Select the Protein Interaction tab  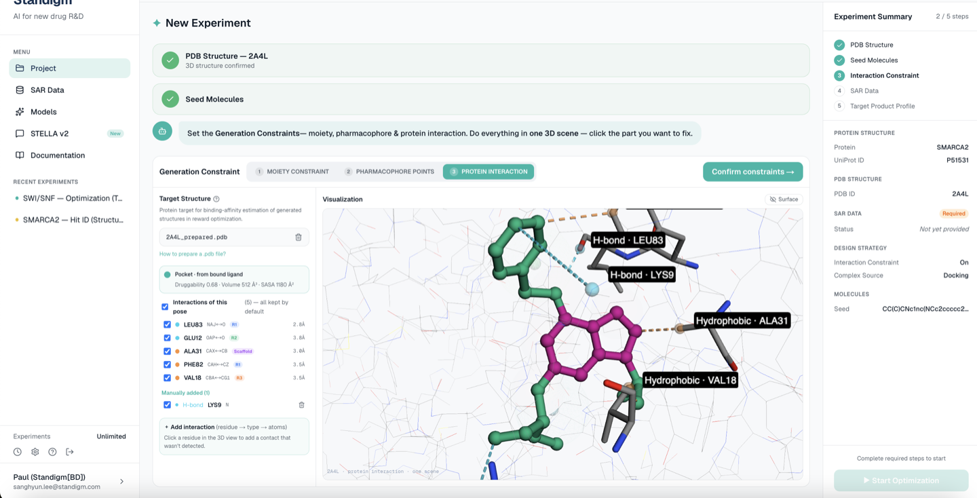point(488,172)
